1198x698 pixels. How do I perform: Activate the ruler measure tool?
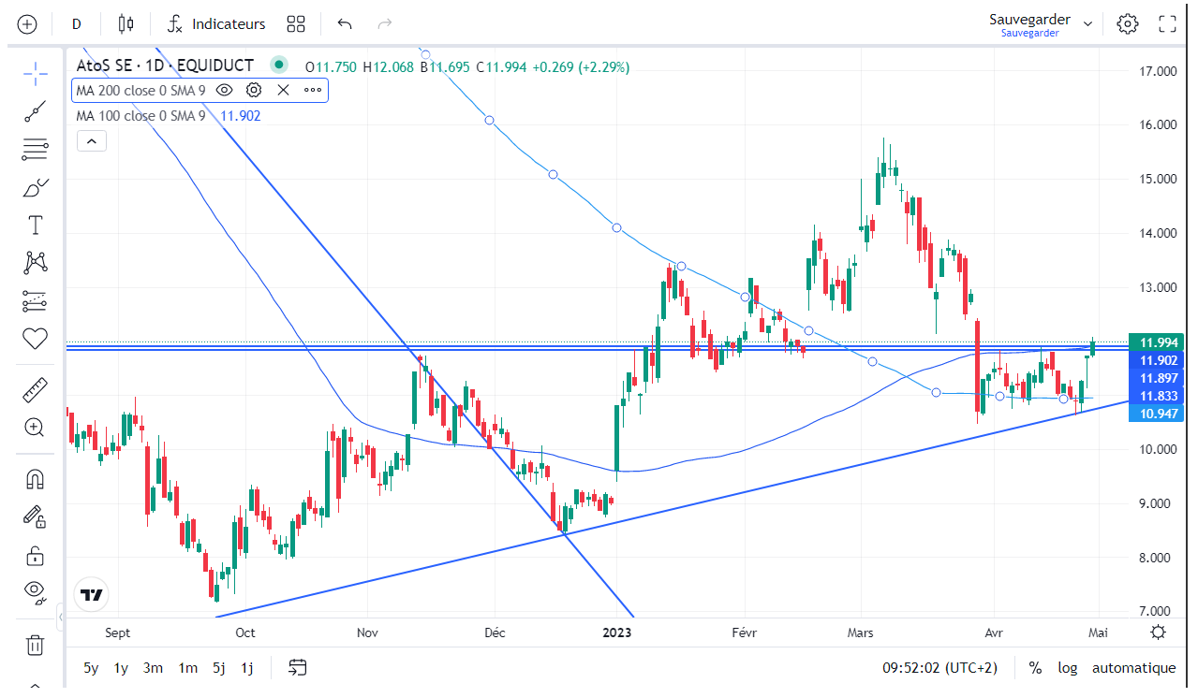click(35, 390)
